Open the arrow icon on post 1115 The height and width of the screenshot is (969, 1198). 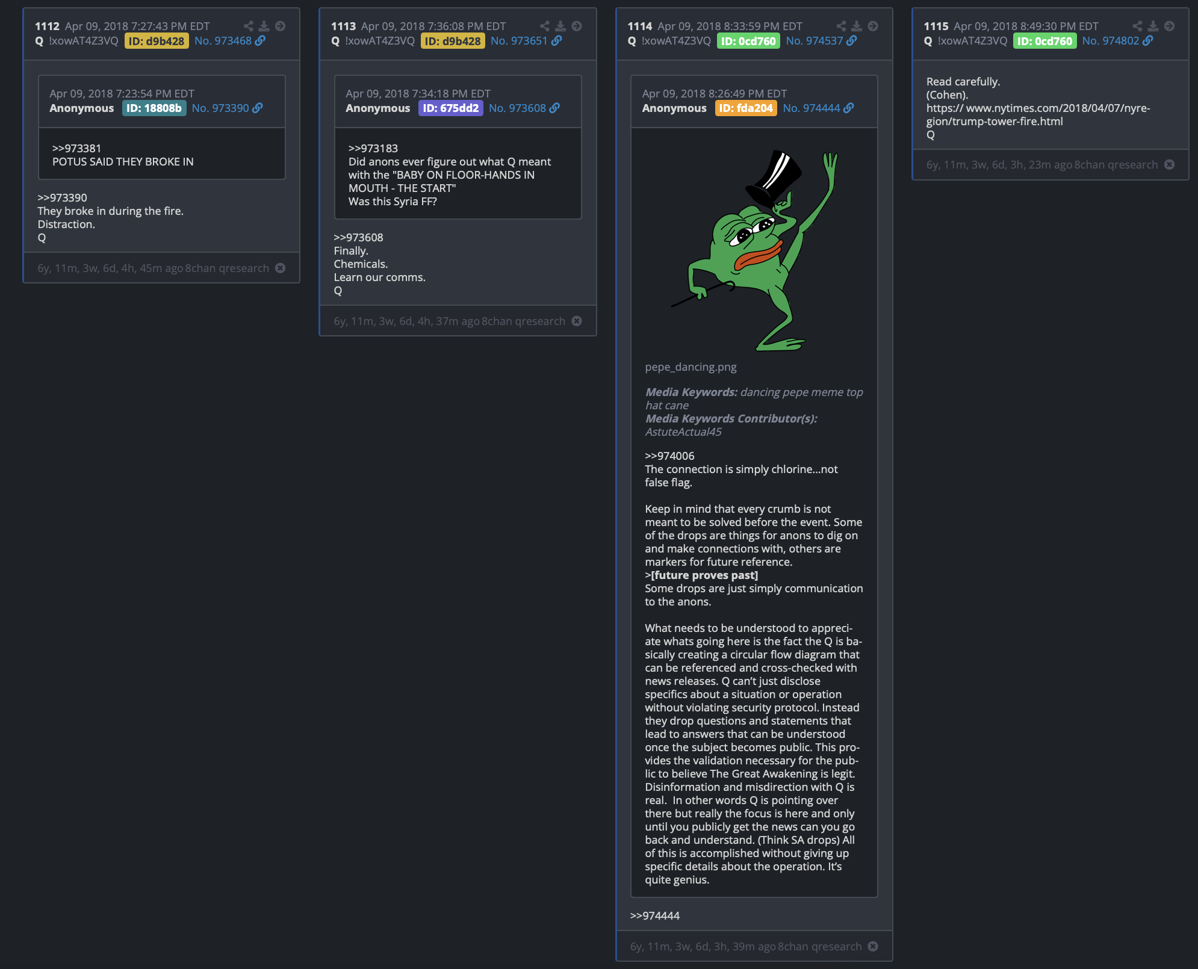(1169, 26)
